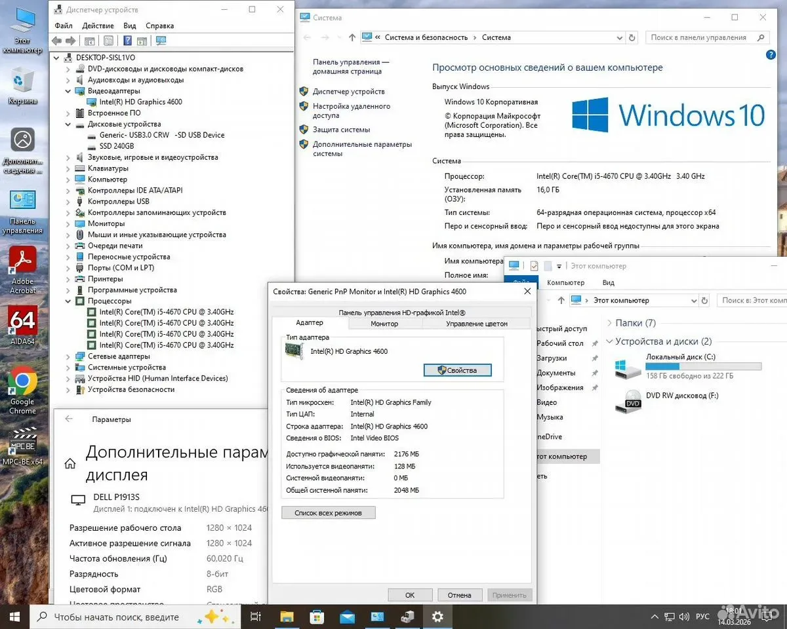Collapse the Disk drives node

pos(68,124)
